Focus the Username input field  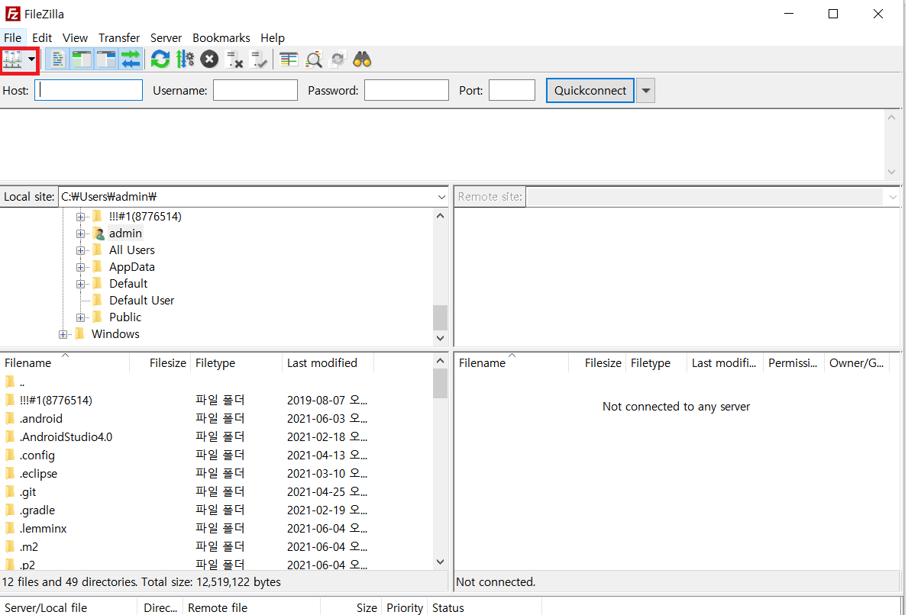255,90
